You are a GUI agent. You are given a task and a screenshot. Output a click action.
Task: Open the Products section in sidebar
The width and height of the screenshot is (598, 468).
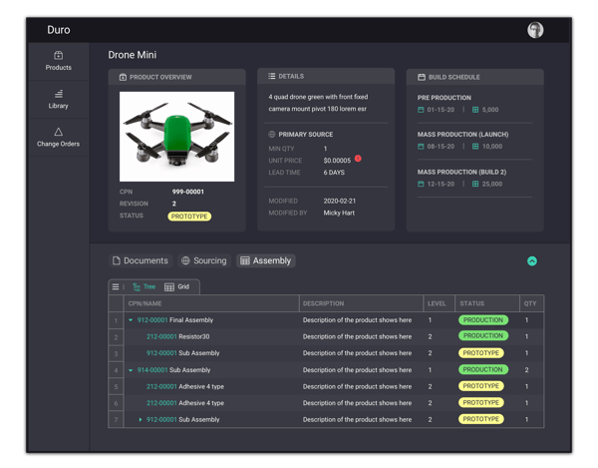[58, 61]
